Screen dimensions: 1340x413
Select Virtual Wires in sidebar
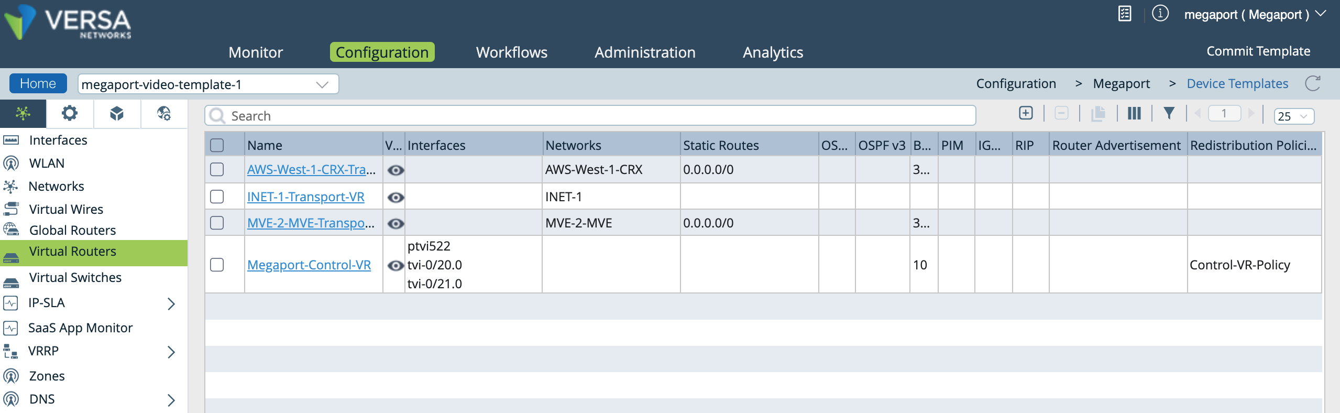click(66, 209)
